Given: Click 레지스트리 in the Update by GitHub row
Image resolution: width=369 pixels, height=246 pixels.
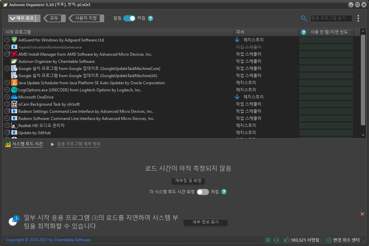Looking at the screenshot, I should coord(246,133).
